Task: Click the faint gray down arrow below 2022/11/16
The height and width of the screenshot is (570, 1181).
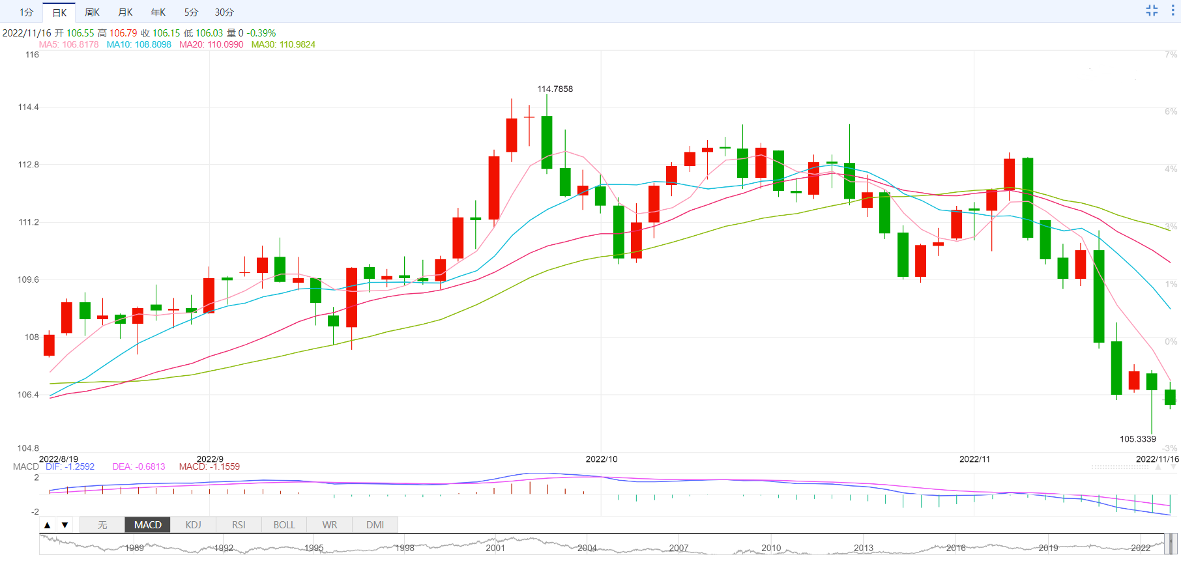Action: (x=1173, y=466)
